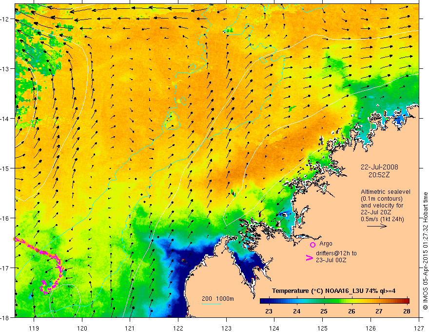The height and width of the screenshot is (332, 429).
Task: Click the color bar value 23
Action: pyautogui.click(x=269, y=311)
